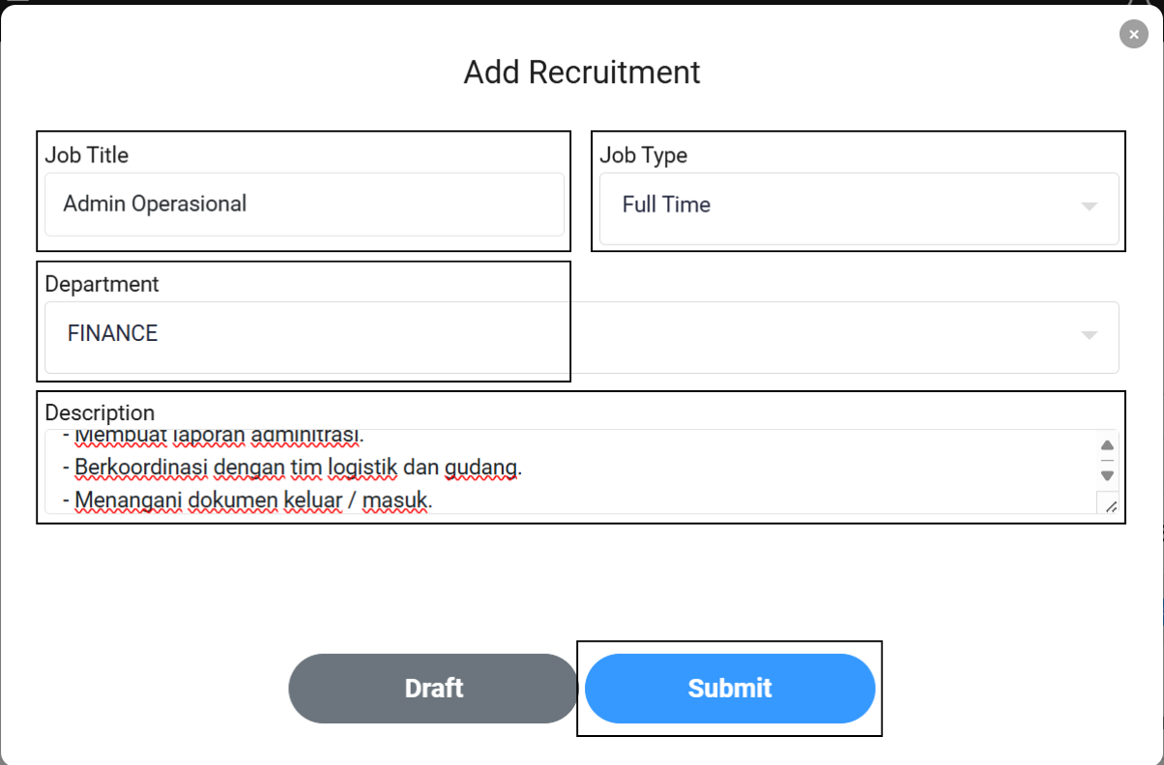Click inside the Job Title field
This screenshot has width=1164, height=765.
coord(304,204)
